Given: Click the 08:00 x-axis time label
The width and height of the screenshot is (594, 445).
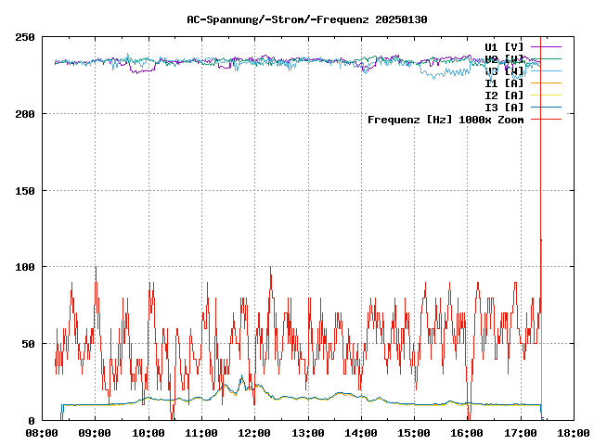Looking at the screenshot, I should [x=43, y=433].
